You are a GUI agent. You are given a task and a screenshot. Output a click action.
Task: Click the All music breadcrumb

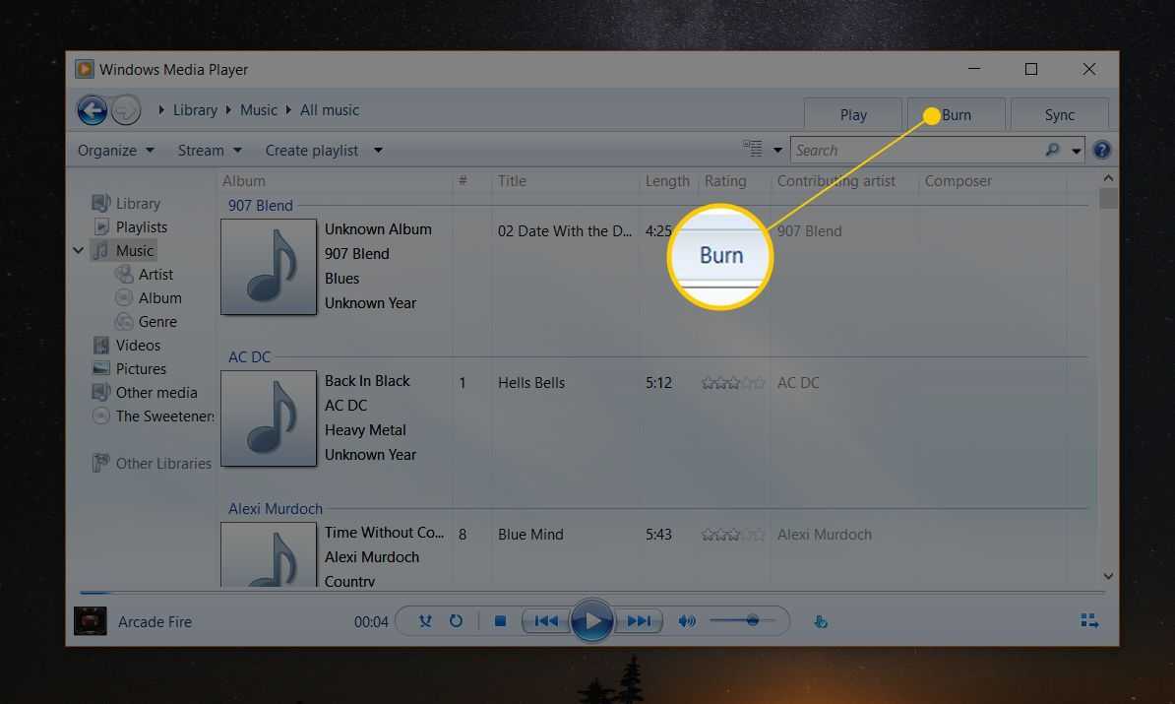point(330,110)
